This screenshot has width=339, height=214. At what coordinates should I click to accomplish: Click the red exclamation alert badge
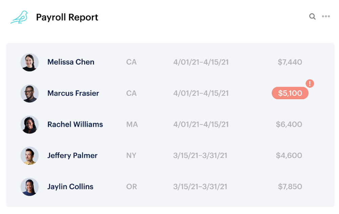[x=310, y=83]
